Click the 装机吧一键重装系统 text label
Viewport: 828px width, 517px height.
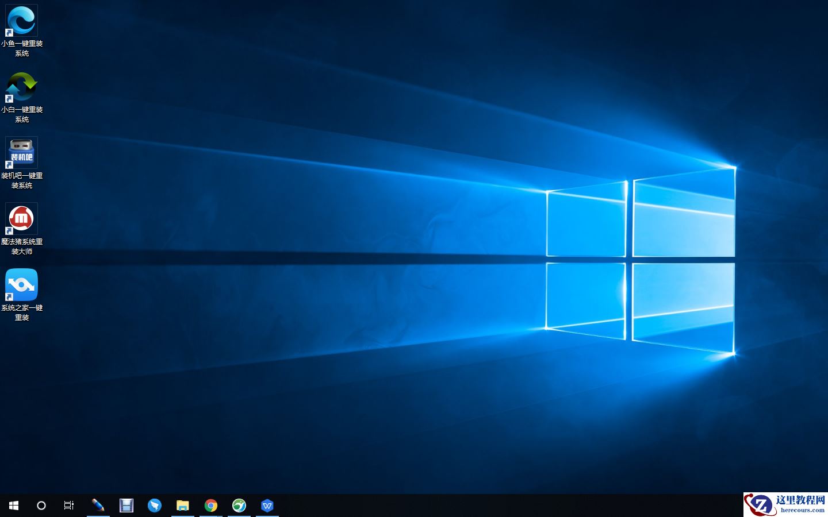[x=22, y=180]
